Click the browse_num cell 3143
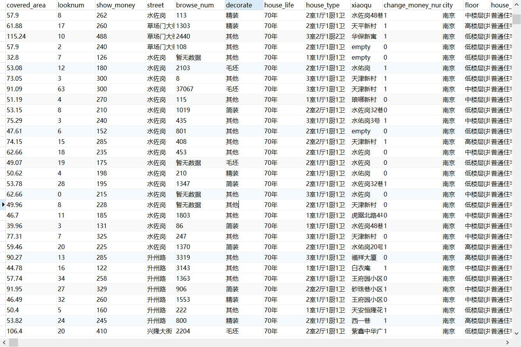 click(200, 268)
